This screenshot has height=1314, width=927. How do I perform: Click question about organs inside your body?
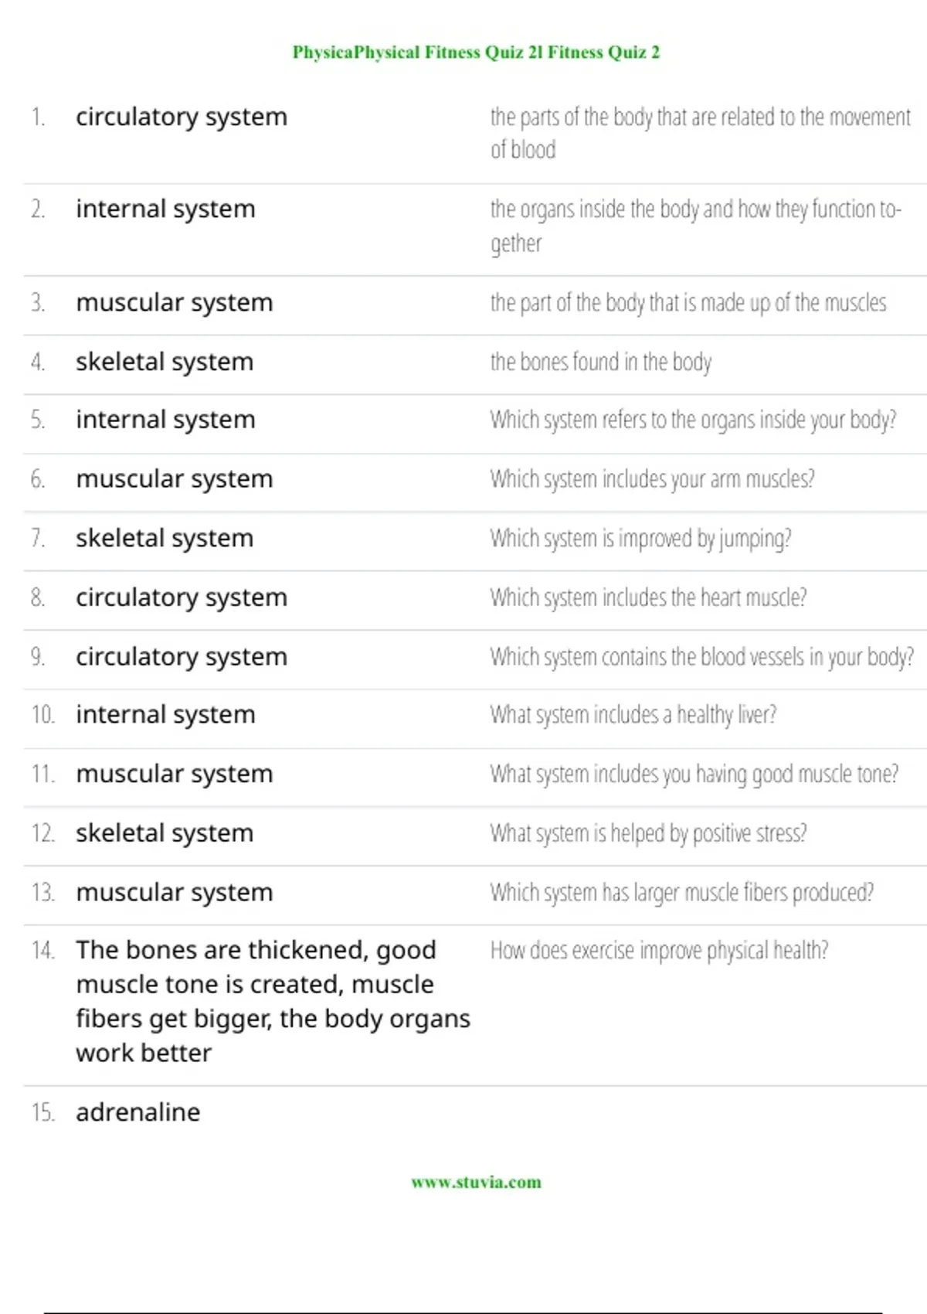[693, 420]
